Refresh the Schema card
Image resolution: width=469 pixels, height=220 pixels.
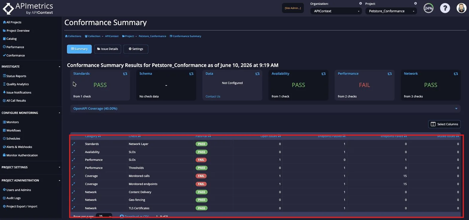pyautogui.click(x=191, y=74)
